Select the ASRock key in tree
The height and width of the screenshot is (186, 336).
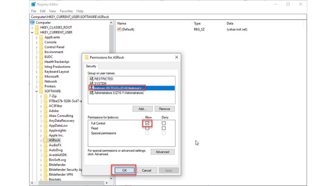coord(55,140)
